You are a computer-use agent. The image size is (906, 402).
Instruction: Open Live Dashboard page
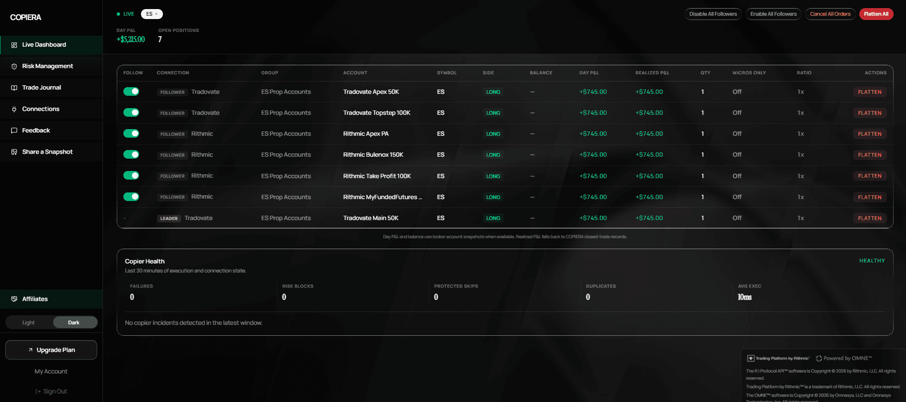[x=51, y=45]
